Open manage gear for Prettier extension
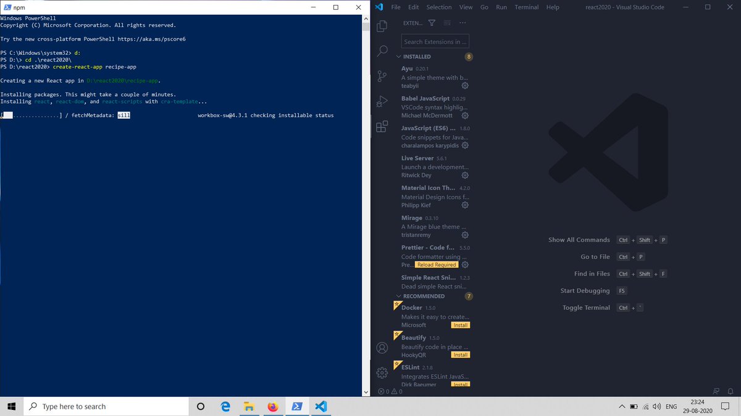 (x=465, y=265)
